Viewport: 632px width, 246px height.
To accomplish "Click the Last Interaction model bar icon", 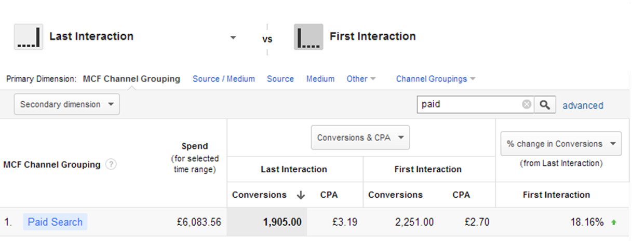I will [x=29, y=37].
